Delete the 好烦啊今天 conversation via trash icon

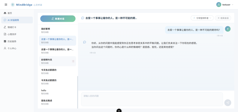pos(73,61)
